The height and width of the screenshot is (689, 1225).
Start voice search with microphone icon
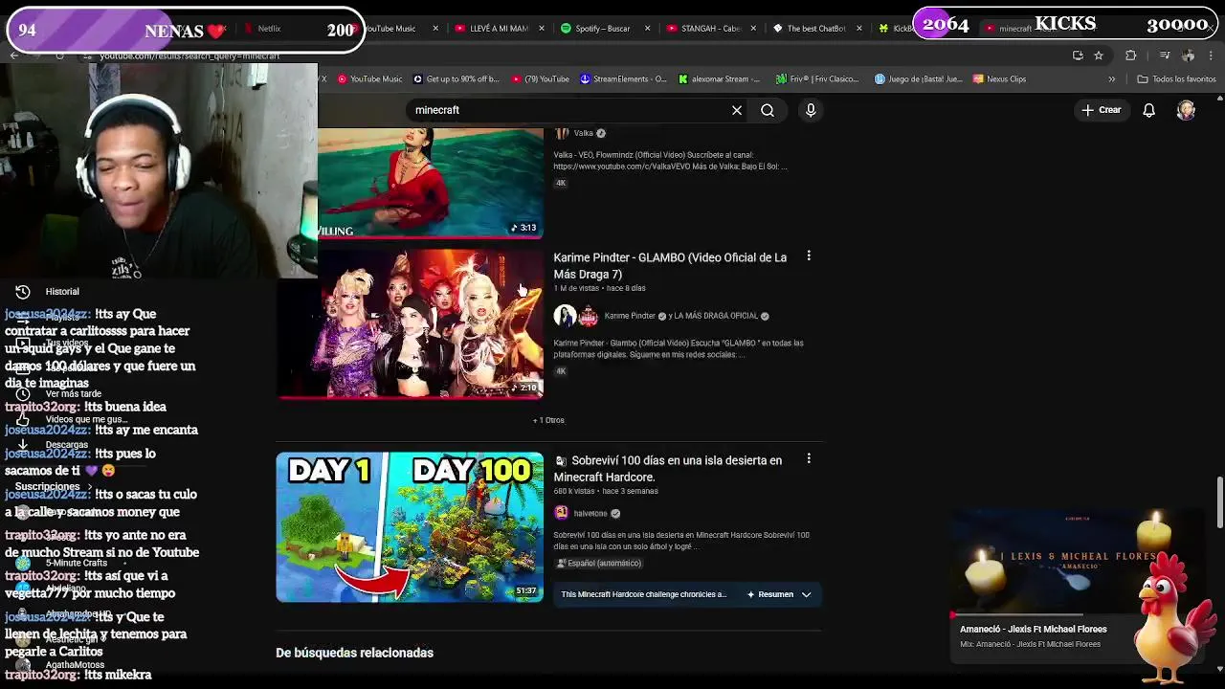coord(811,110)
